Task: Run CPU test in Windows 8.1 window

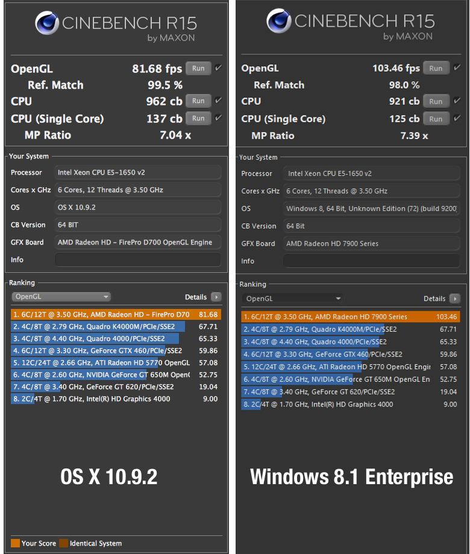Action: (436, 101)
